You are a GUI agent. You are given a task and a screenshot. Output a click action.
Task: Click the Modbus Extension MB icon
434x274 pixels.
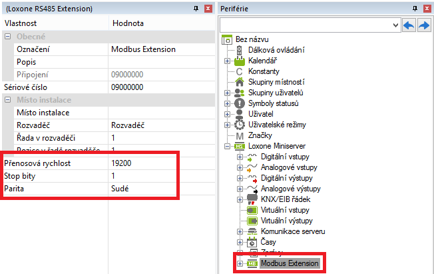pyautogui.click(x=252, y=263)
